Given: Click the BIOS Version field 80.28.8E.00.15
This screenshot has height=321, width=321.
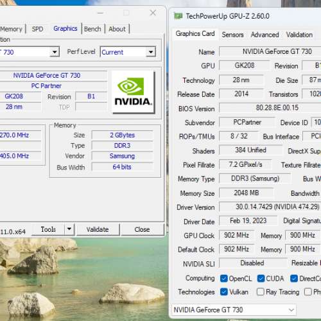Looking at the screenshot, I should tap(270, 108).
